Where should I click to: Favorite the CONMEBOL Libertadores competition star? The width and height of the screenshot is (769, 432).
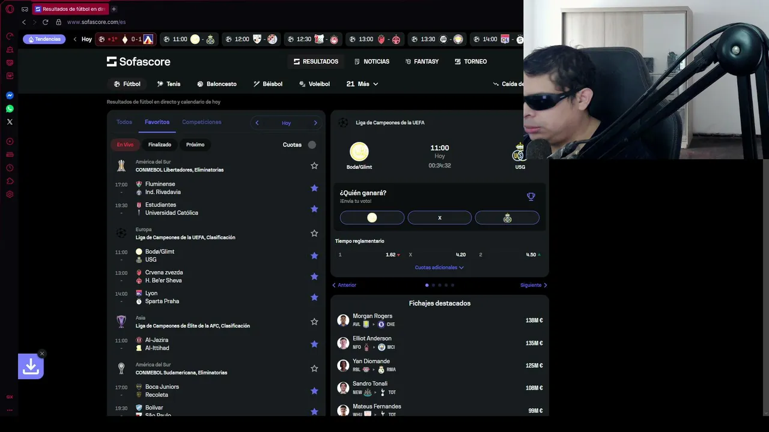[x=314, y=166]
